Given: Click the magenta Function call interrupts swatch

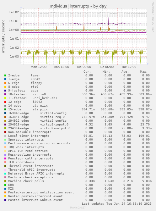Looking at the screenshot, I should click(5, 158).
